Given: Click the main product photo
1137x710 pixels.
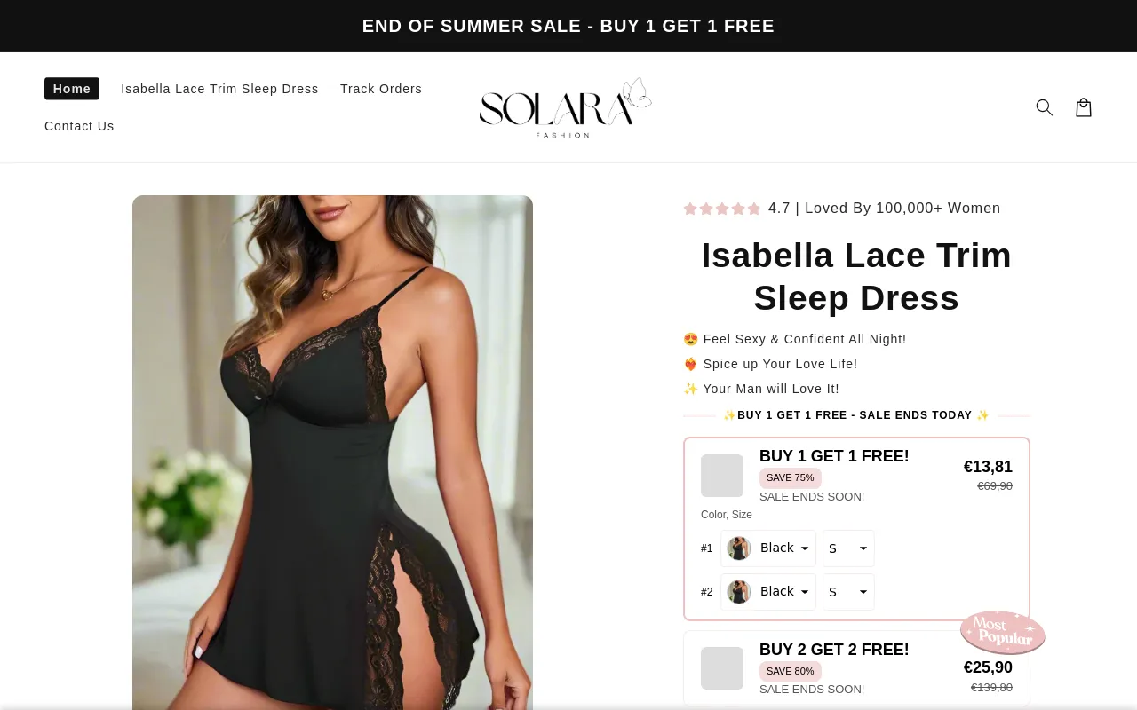Looking at the screenshot, I should [x=332, y=453].
